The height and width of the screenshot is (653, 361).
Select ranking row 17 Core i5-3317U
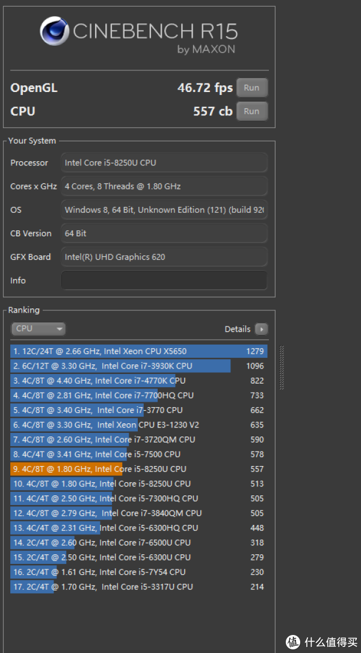pos(139,587)
